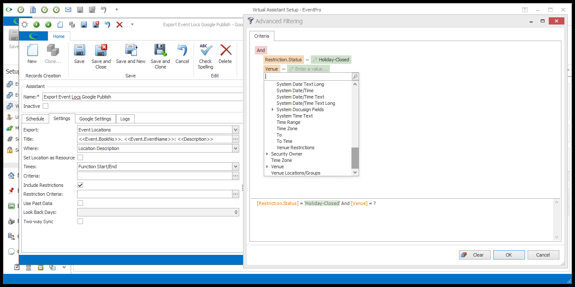The width and height of the screenshot is (575, 287).
Task: Go to next record with green down arrow
Action: tap(48, 25)
